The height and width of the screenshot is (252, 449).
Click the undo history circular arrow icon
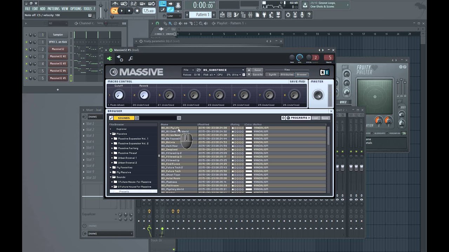pyautogui.click(x=288, y=15)
